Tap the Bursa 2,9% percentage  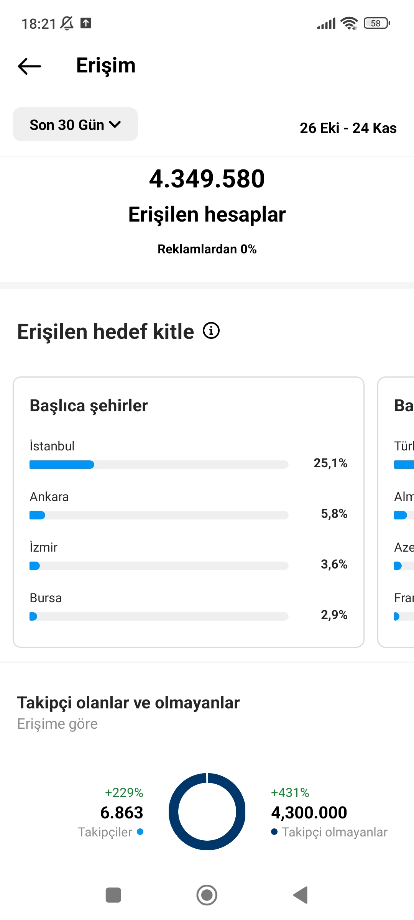pos(334,615)
